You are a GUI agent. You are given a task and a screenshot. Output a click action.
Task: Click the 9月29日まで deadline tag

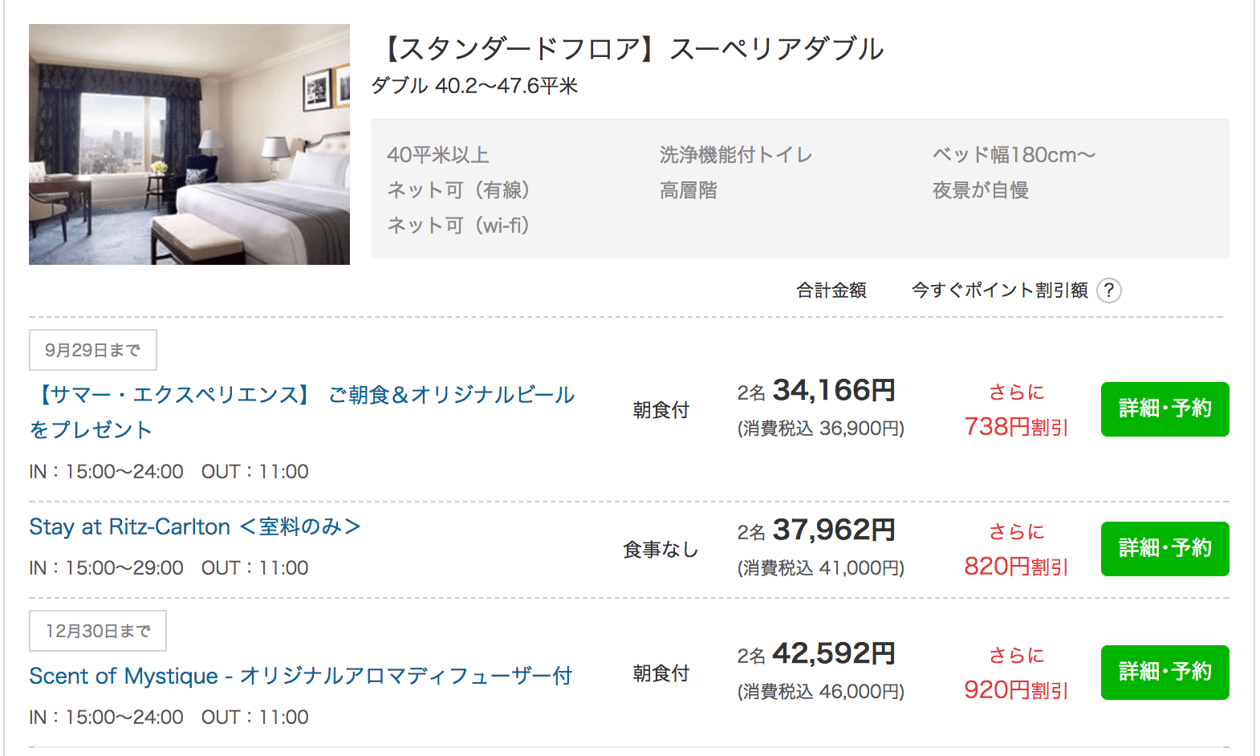(93, 350)
